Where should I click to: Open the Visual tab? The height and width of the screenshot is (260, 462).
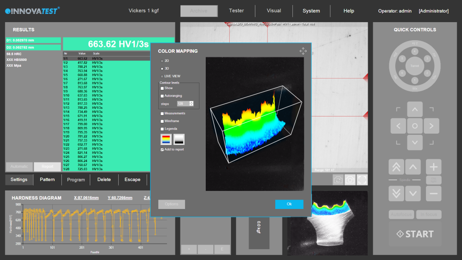(x=274, y=11)
